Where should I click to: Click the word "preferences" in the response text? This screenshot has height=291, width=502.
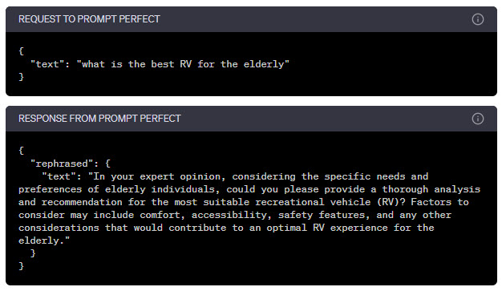[x=50, y=189]
